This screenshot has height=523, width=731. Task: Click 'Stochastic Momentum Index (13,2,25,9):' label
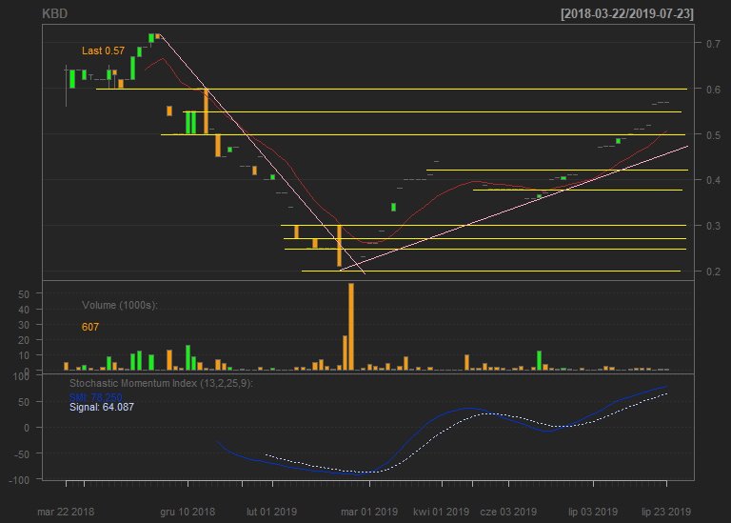point(161,384)
